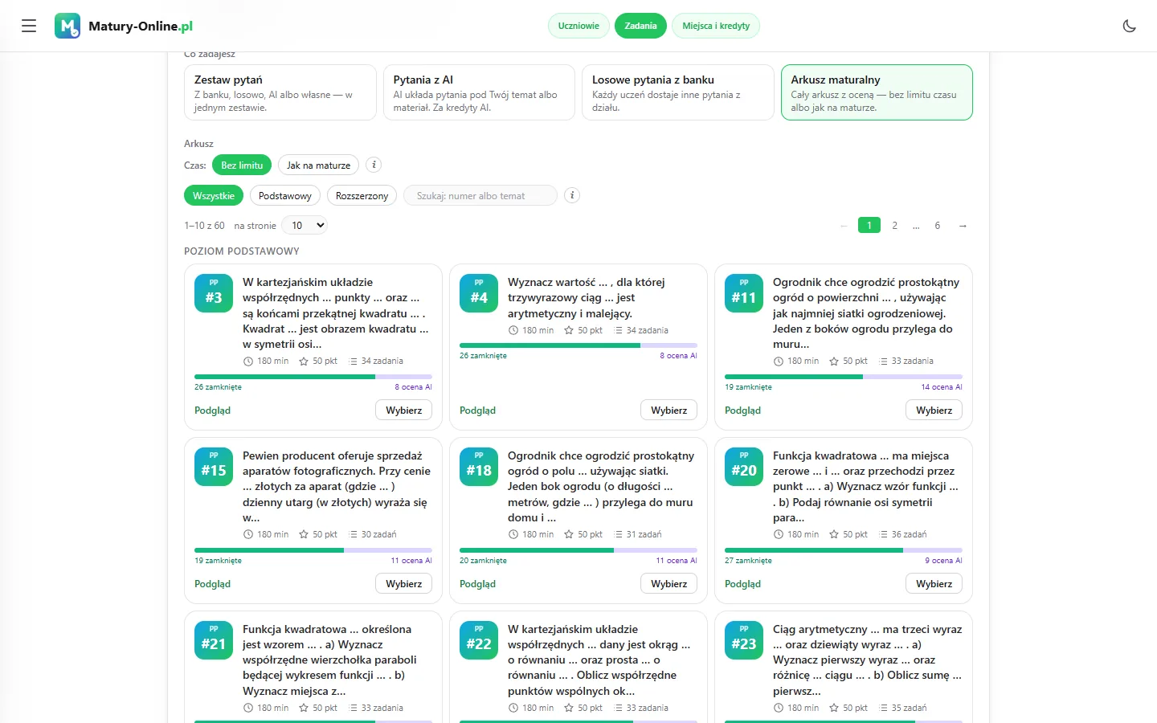The height and width of the screenshot is (723, 1157).
Task: Switch to the Zadania tab
Action: (x=640, y=26)
